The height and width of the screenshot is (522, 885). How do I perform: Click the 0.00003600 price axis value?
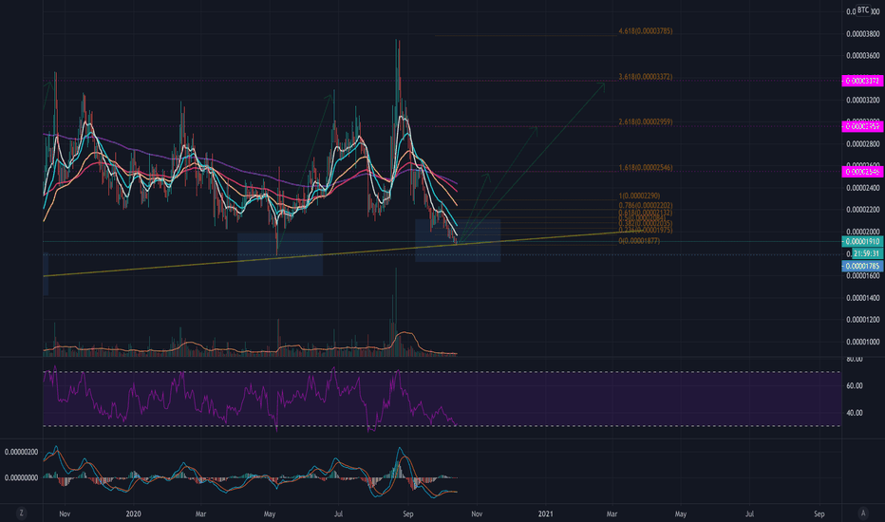[x=863, y=56]
